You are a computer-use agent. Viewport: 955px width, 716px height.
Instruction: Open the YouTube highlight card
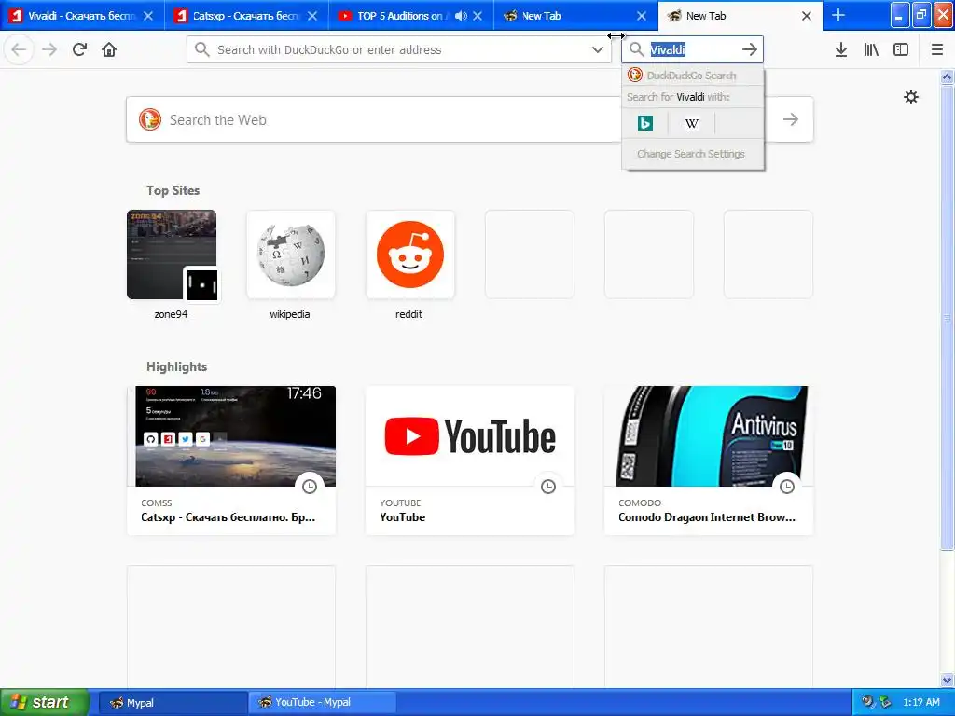(470, 461)
